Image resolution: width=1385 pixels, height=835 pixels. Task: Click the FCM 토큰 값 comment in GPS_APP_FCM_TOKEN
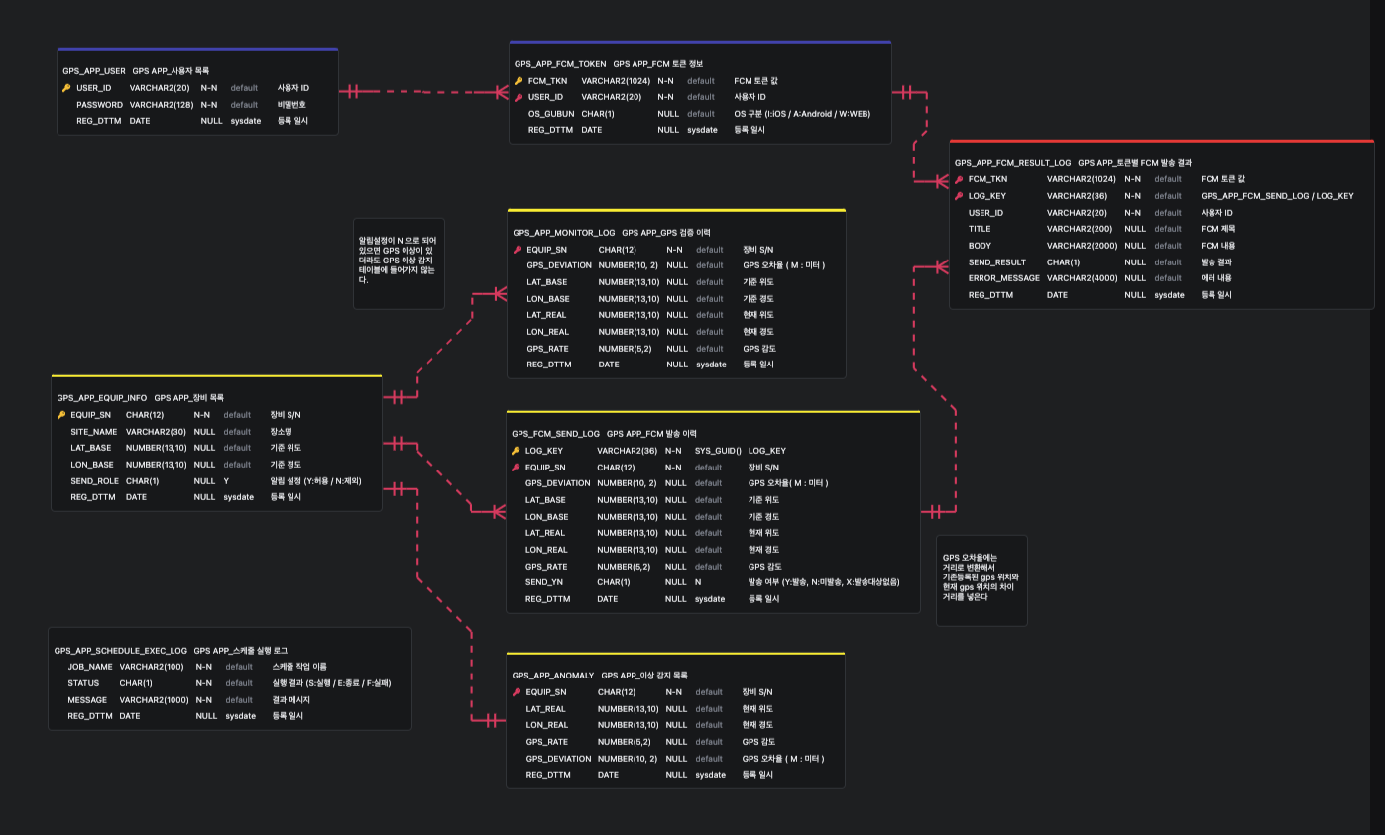tap(756, 80)
